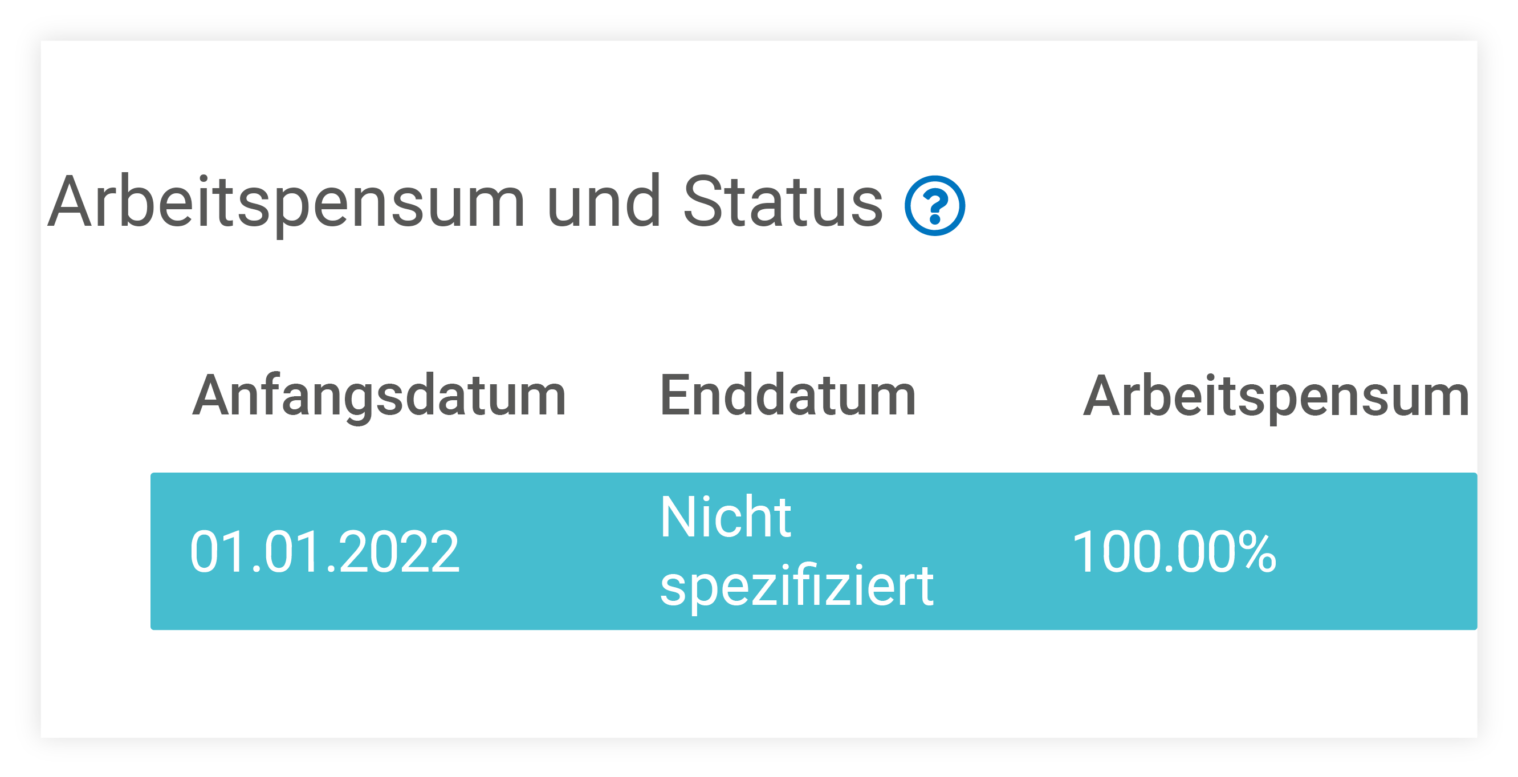
Task: Click the blank space between Enddatum and Arbeitspensum headers
Action: [x=999, y=396]
